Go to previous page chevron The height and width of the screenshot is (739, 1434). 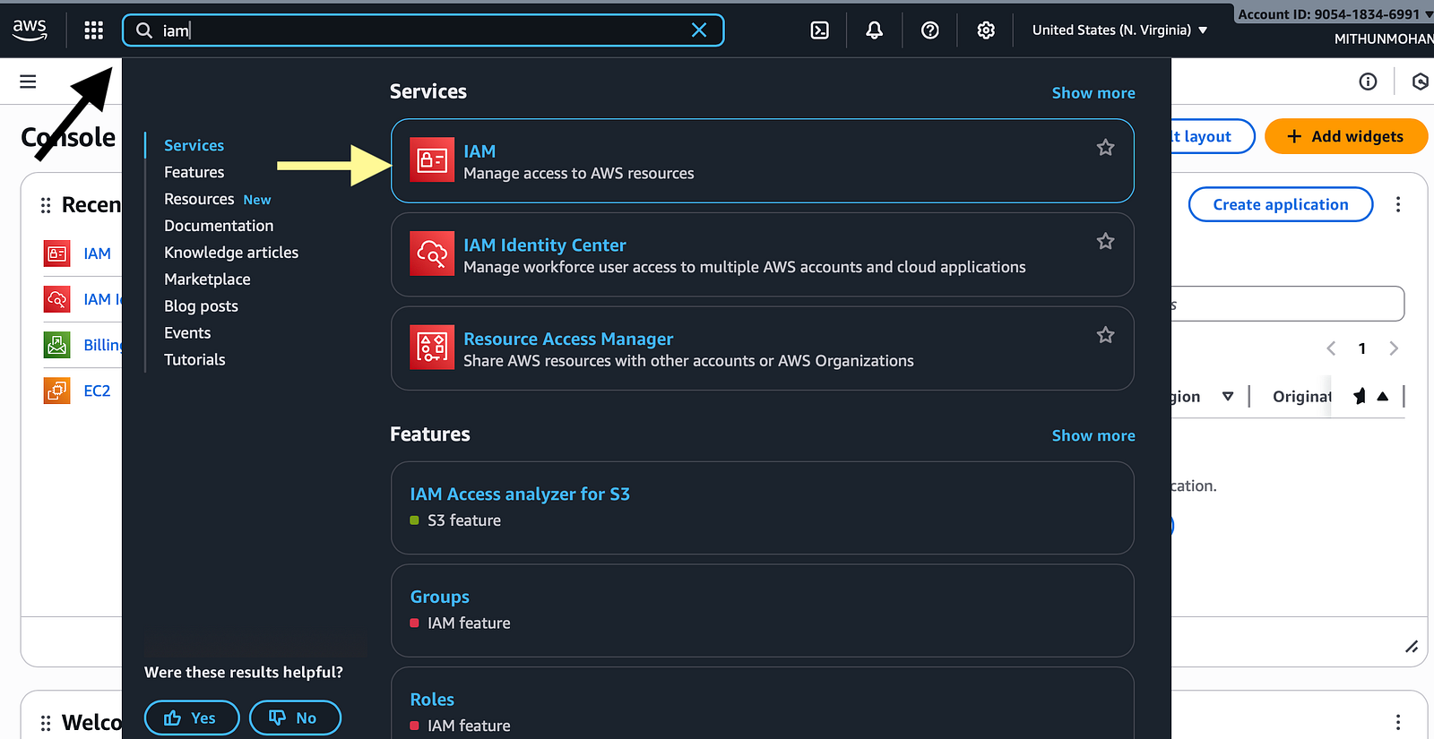click(1331, 348)
